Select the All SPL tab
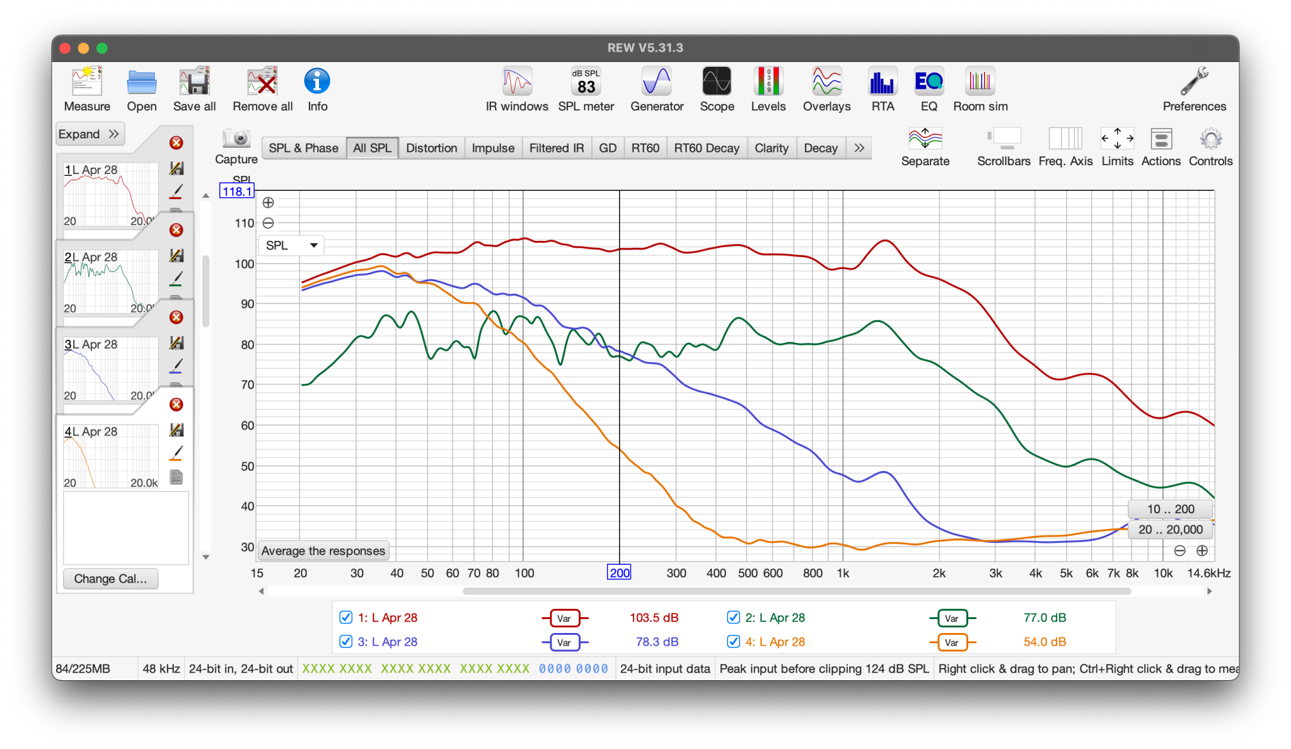This screenshot has width=1291, height=749. click(x=372, y=148)
